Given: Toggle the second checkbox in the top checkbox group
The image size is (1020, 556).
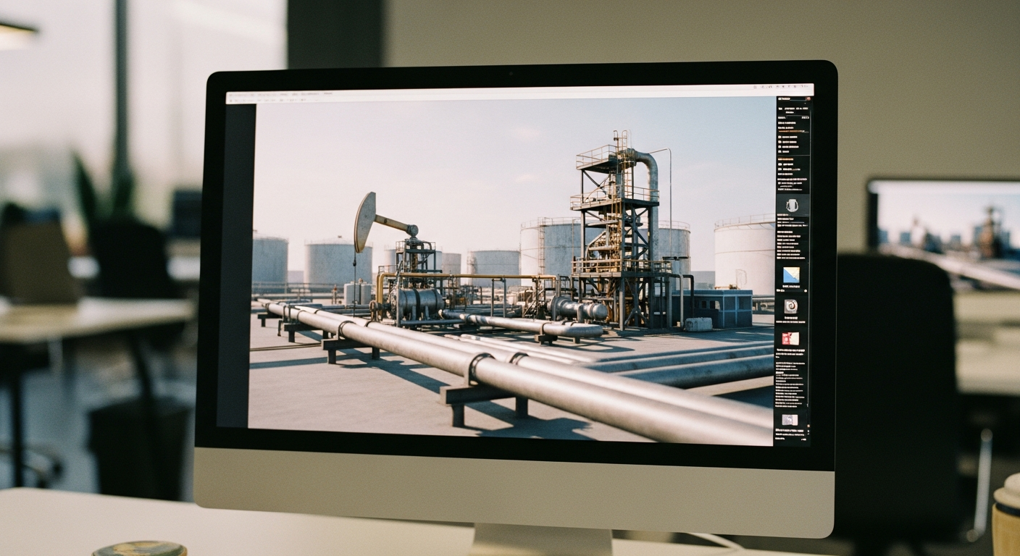Looking at the screenshot, I should 779,142.
